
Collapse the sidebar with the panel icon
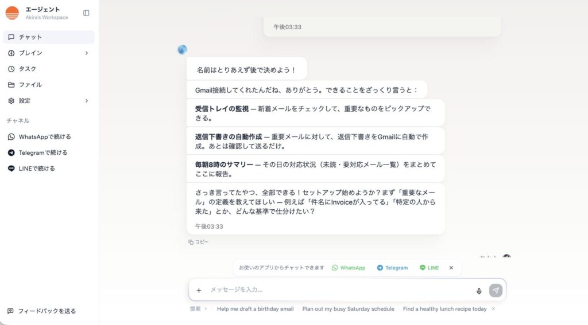86,13
